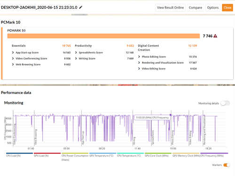
Task: Click the Writing marker line on chart
Action: pos(133,128)
